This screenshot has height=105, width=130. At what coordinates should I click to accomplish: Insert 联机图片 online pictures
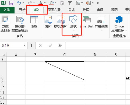click(61, 22)
